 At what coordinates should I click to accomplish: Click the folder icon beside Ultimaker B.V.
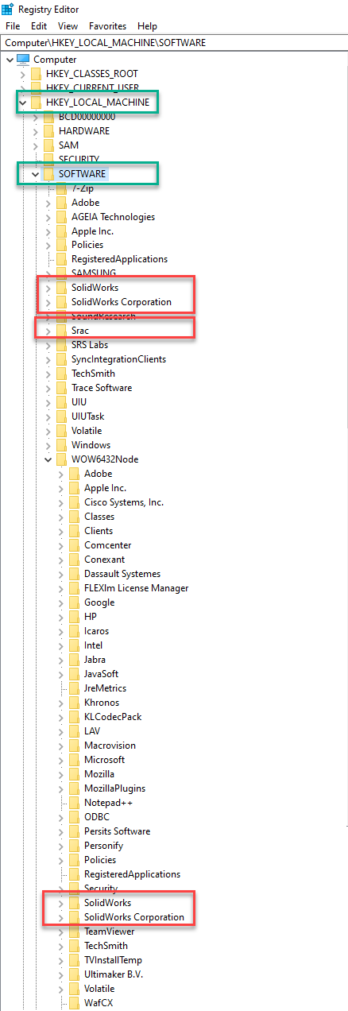75,974
